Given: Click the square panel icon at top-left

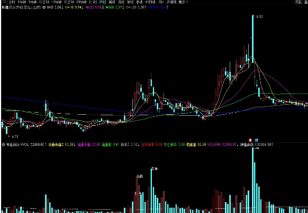Looking at the screenshot, I should [x=4, y=2].
